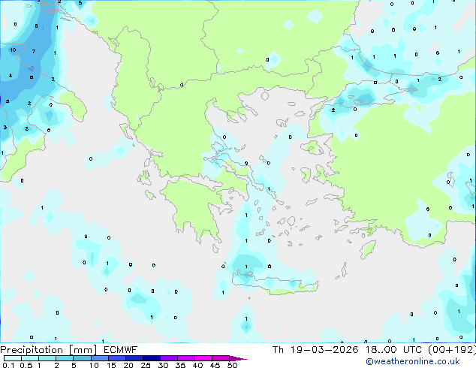Screen dimensions: 476x368
Task: Click the 40–45 mm magenta legend swatch
Action: tap(203, 358)
